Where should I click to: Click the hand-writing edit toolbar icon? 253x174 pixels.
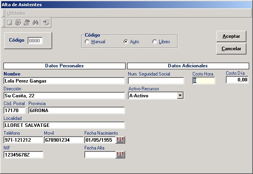click(x=27, y=23)
